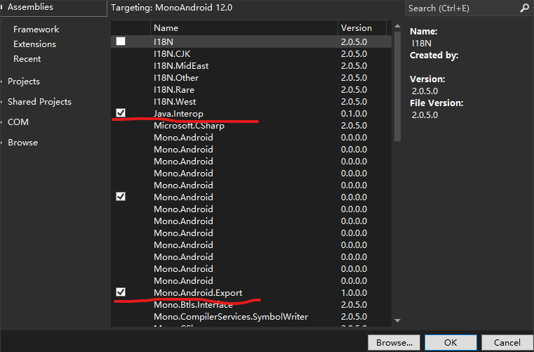
Task: Select the Mono.Btls.Interface row
Action: (251, 305)
